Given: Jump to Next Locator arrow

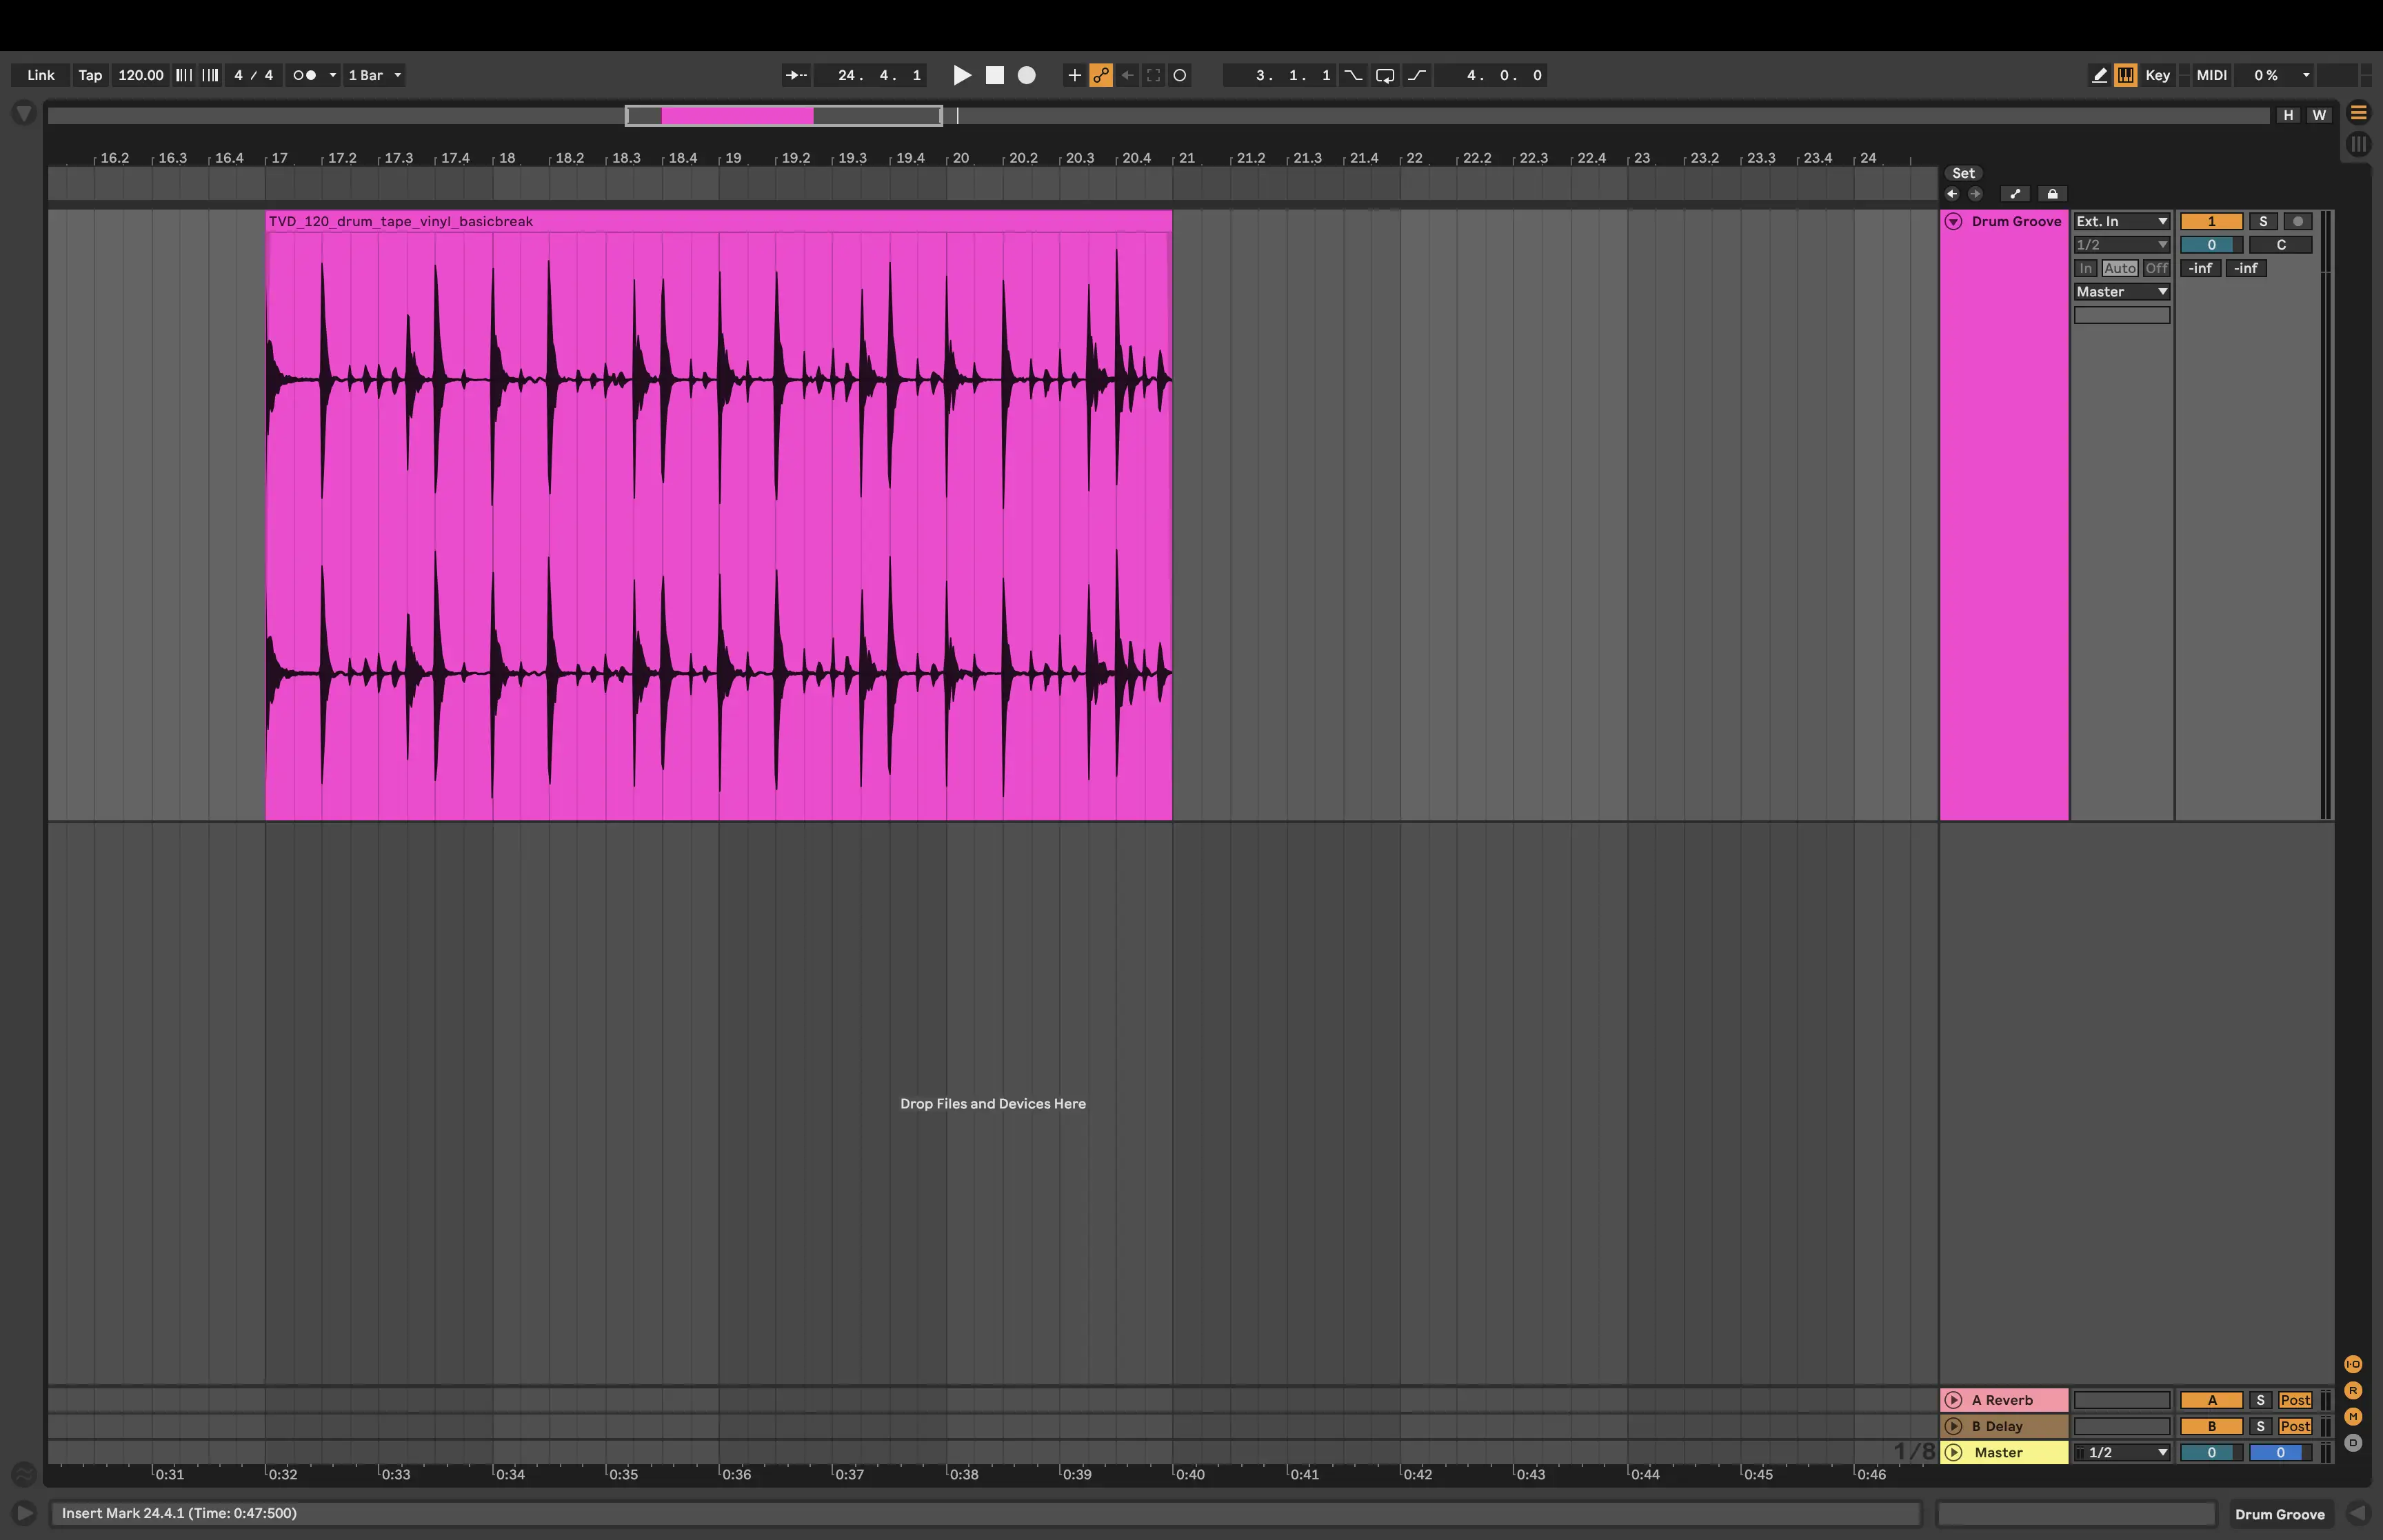Looking at the screenshot, I should [x=1975, y=194].
